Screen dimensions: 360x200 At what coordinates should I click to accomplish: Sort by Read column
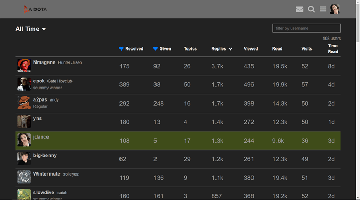coord(277,49)
